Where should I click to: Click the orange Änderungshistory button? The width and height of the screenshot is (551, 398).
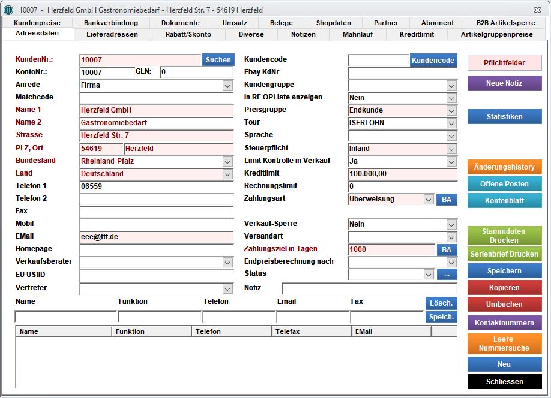[x=504, y=167]
